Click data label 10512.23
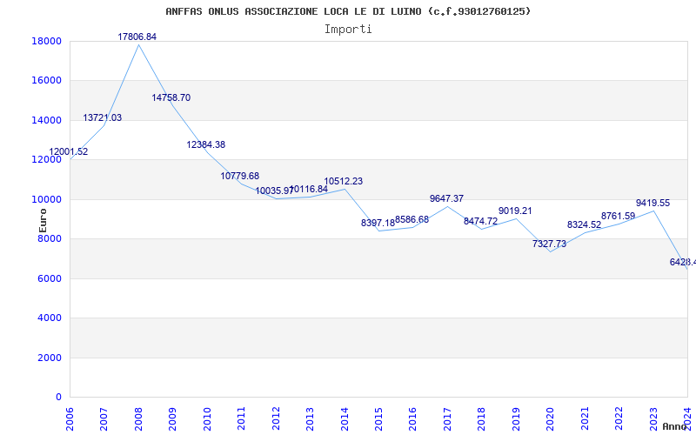 tap(343, 182)
